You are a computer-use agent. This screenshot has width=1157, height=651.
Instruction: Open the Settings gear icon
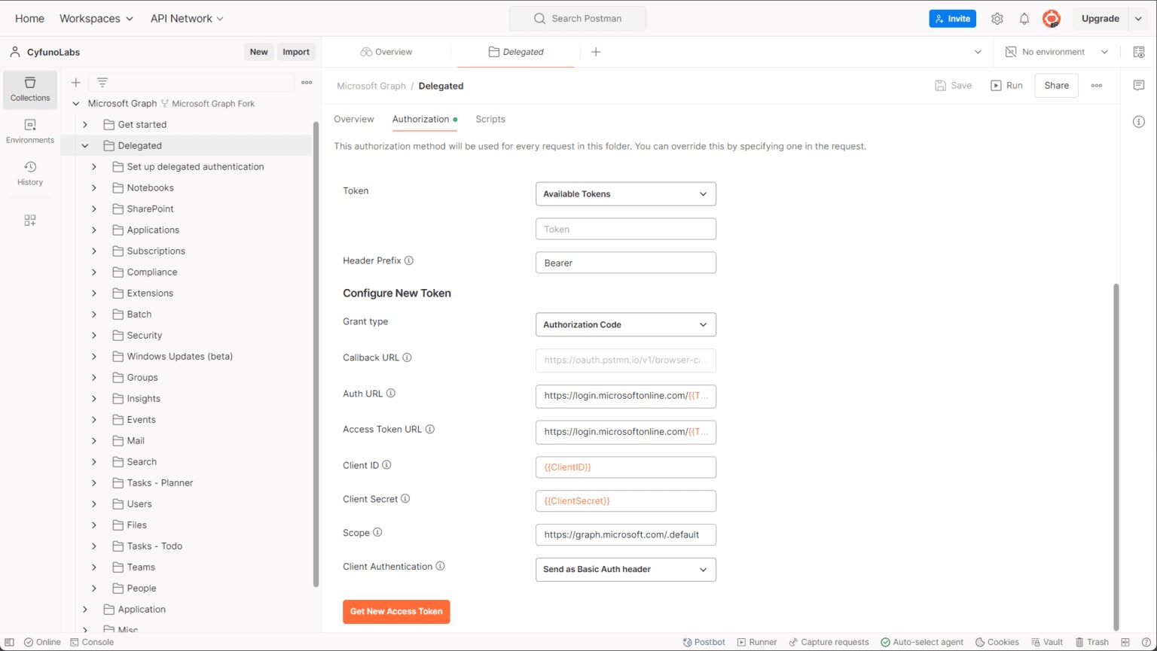[x=997, y=19]
